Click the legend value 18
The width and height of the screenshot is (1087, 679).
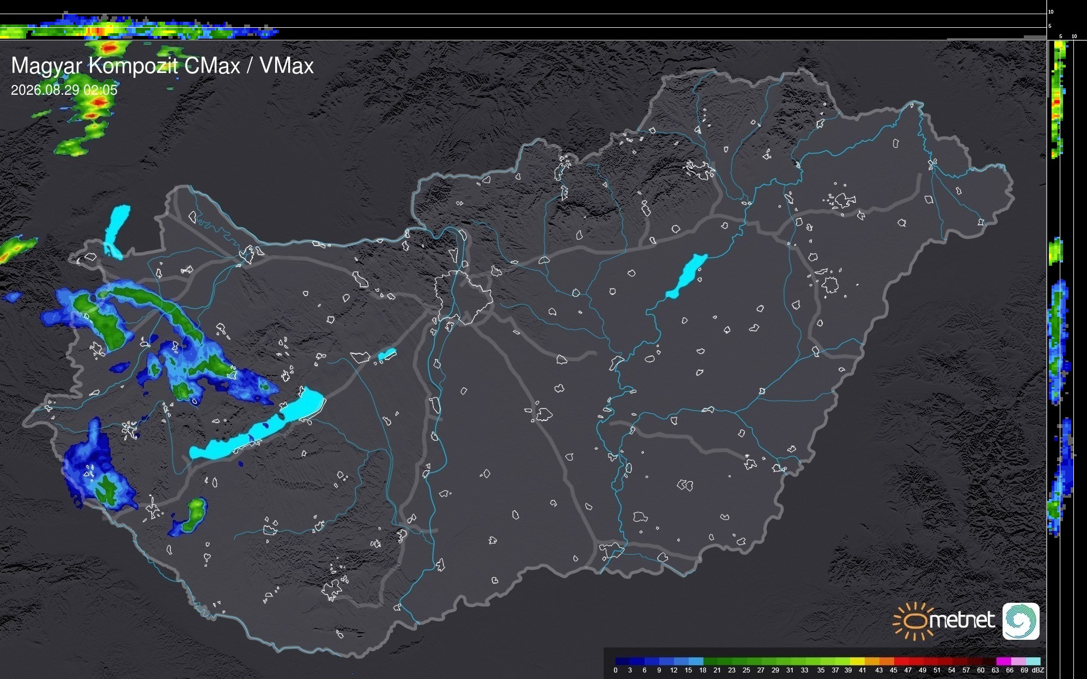click(x=703, y=670)
